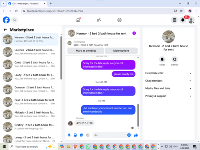
Task: Reload the page in the browser
Action: 16,11
